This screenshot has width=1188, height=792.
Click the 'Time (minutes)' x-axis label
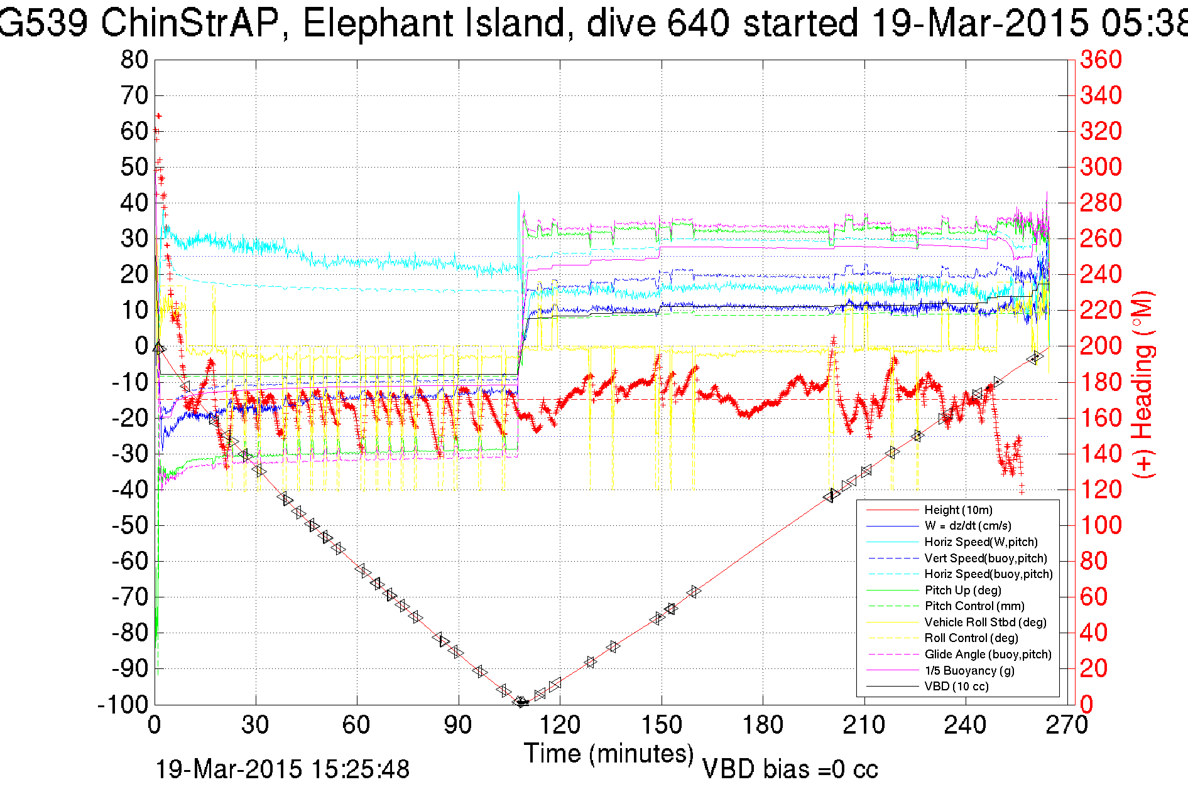click(x=608, y=753)
